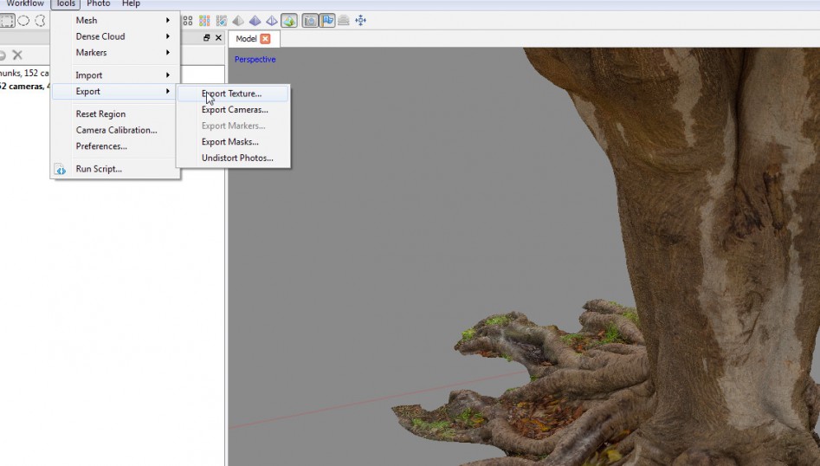The width and height of the screenshot is (820, 466).
Task: Toggle show markers flag button
Action: (x=327, y=21)
